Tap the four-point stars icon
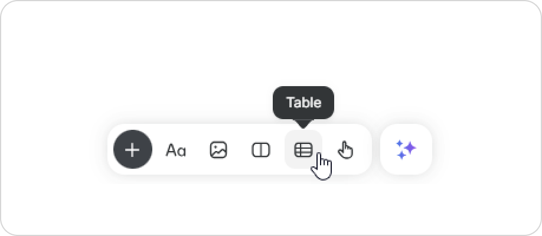The height and width of the screenshot is (236, 542). [x=406, y=149]
